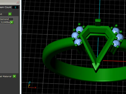
Task: Click the Set Material label button
Action: pyautogui.click(x=6, y=77)
